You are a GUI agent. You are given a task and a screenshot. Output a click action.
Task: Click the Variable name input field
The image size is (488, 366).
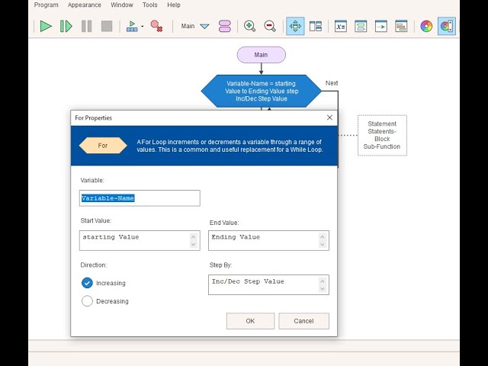pyautogui.click(x=140, y=198)
